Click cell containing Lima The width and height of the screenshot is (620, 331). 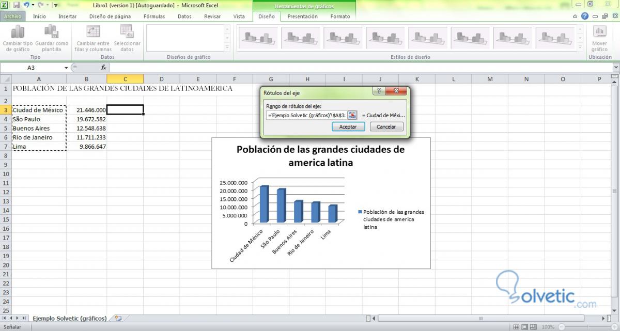(39, 147)
